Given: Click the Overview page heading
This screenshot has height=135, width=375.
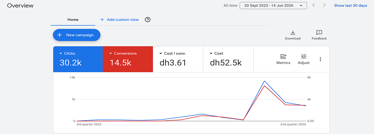Looking at the screenshot, I should click(20, 6).
